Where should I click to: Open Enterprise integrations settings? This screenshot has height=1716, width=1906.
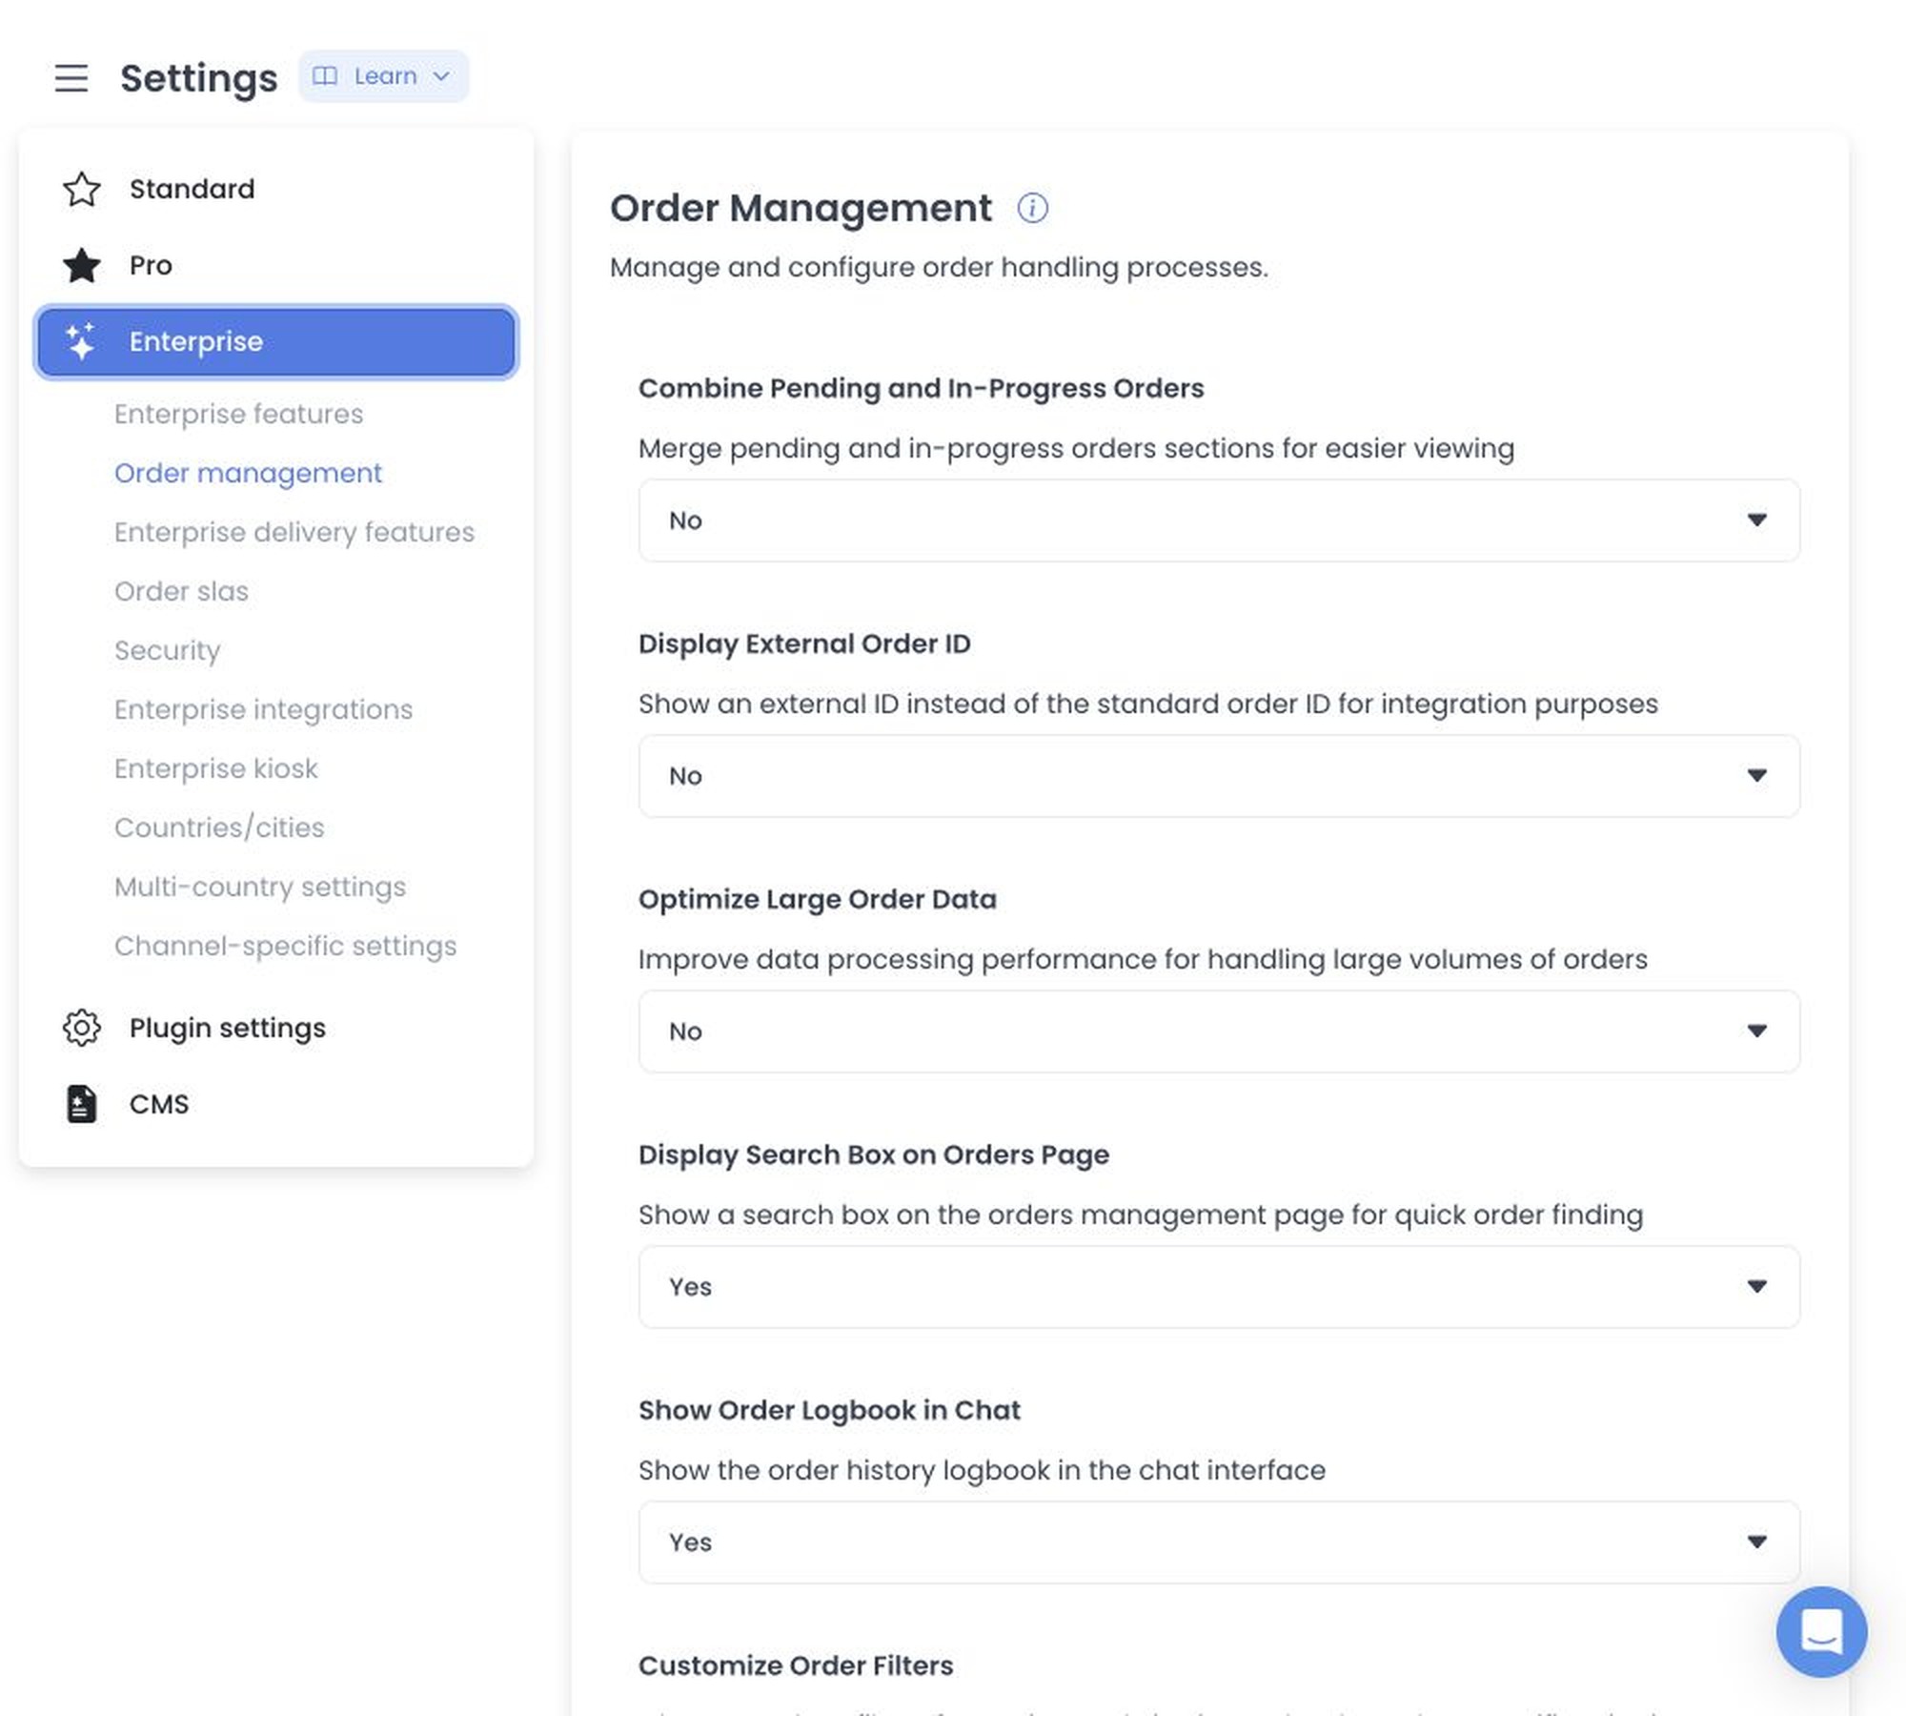pyautogui.click(x=263, y=709)
